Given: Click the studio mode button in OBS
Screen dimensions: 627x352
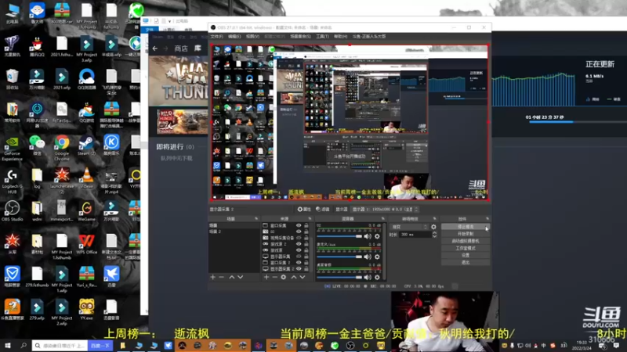Looking at the screenshot, I should pos(466,248).
